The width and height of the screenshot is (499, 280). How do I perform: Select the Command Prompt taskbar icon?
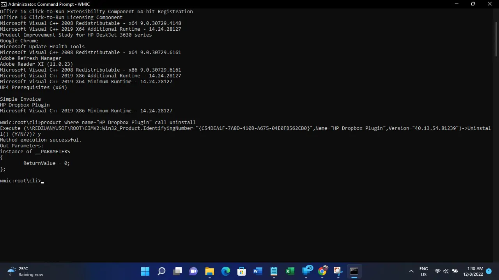tap(354, 271)
